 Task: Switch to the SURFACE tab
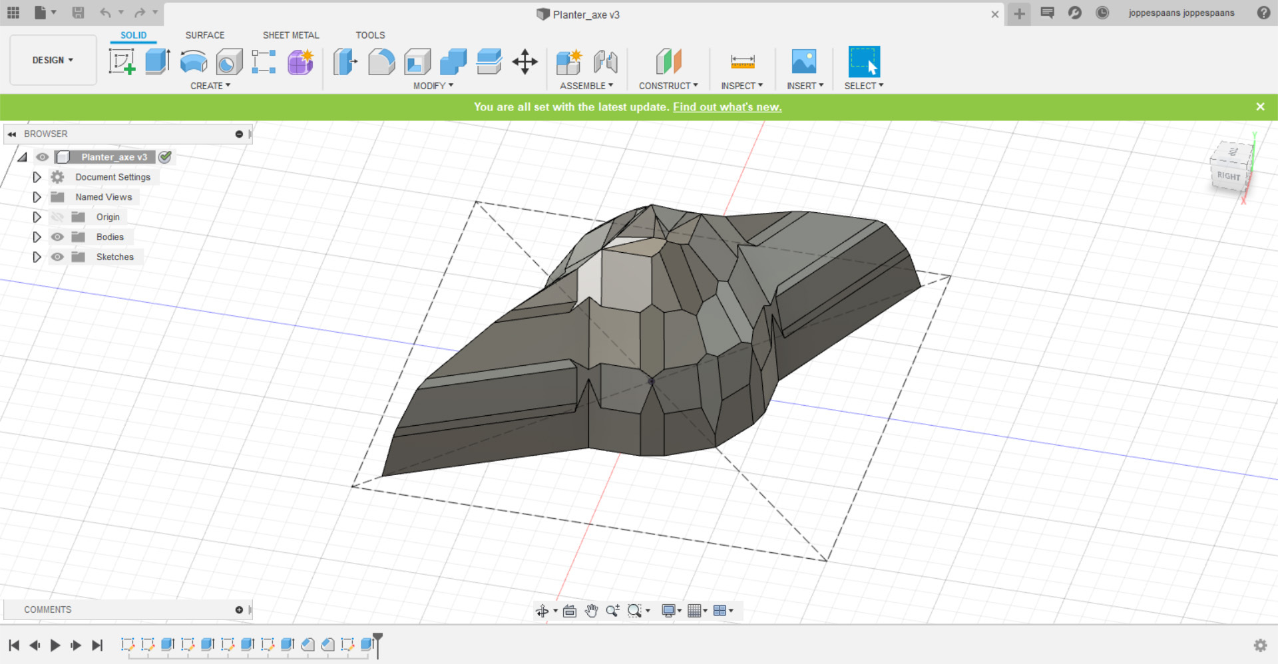coord(204,35)
